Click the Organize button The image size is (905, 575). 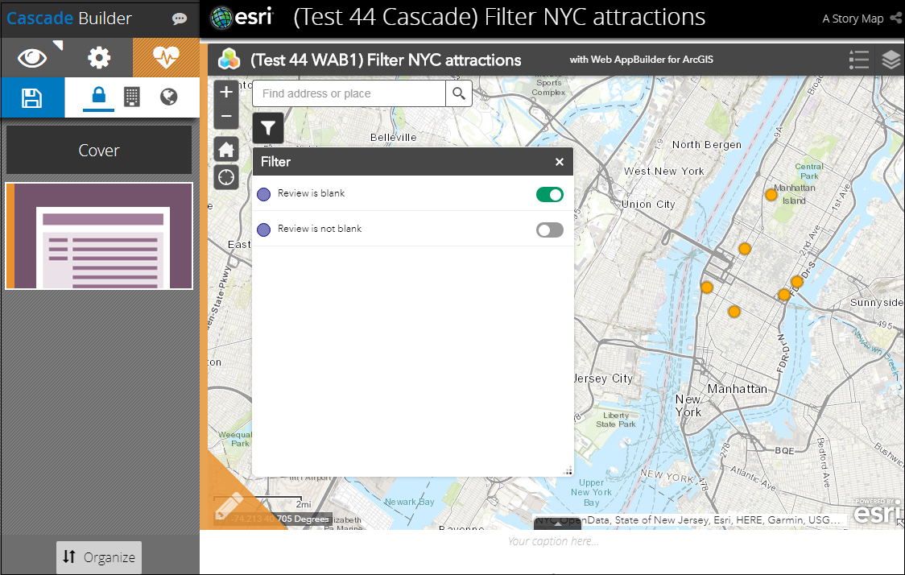(x=99, y=557)
